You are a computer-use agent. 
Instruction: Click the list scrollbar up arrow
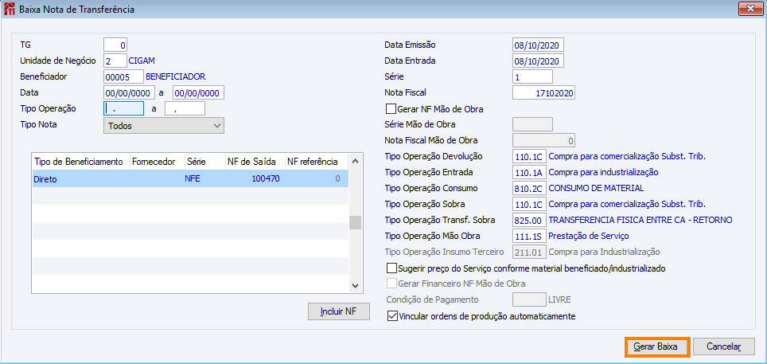click(x=356, y=160)
